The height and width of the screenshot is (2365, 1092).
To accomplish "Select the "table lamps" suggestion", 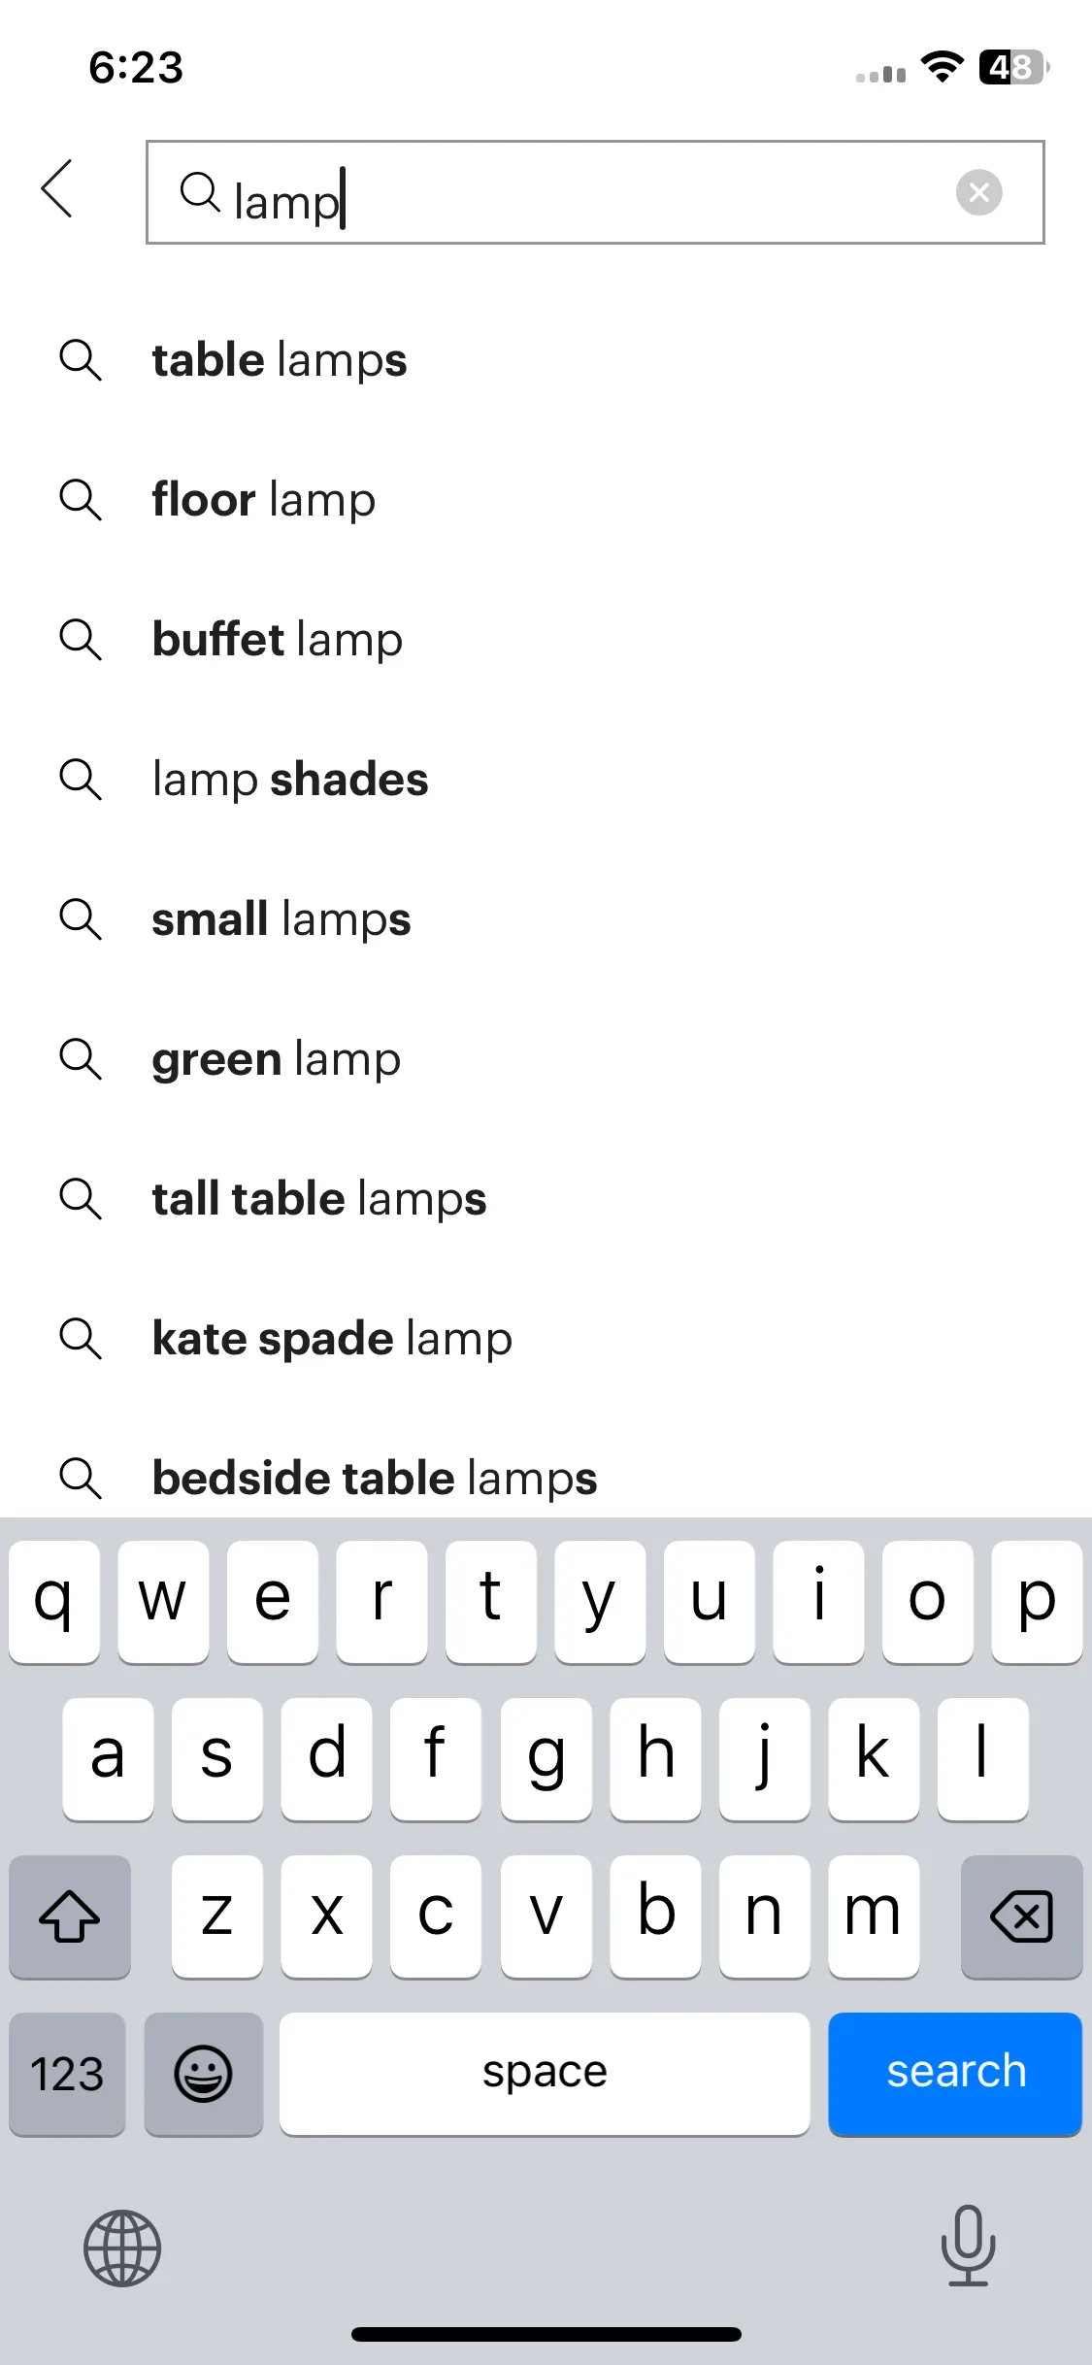I will 546,360.
